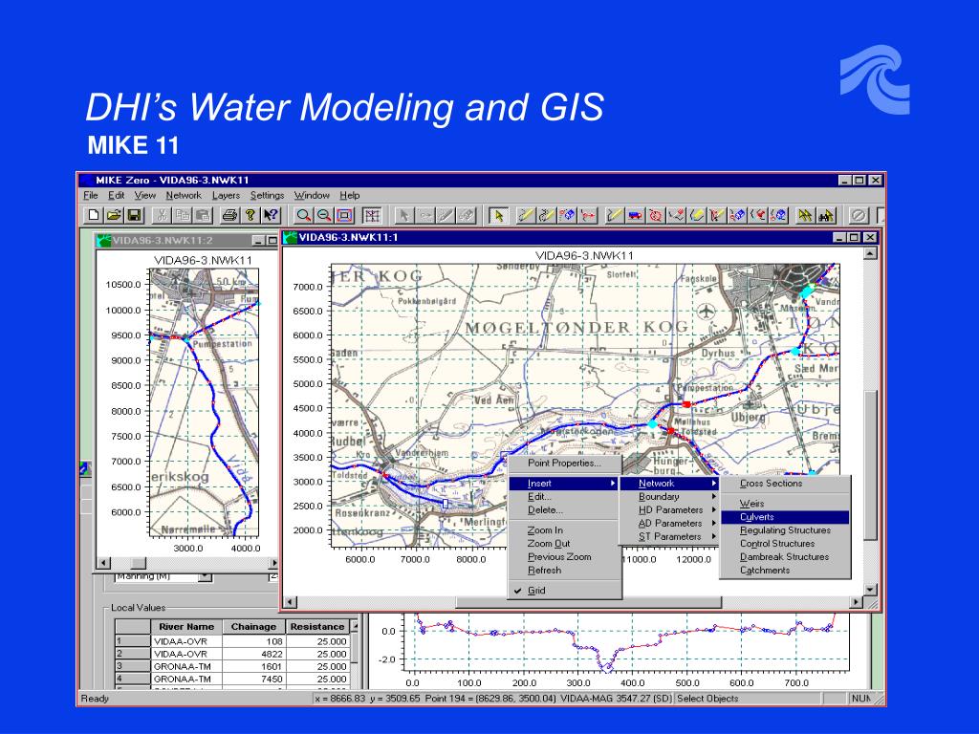Click the Resistance column header
This screenshot has width=979, height=734.
pos(317,627)
